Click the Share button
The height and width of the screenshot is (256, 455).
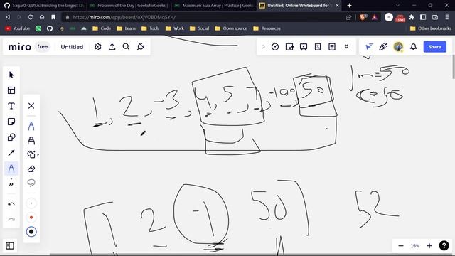(434, 47)
